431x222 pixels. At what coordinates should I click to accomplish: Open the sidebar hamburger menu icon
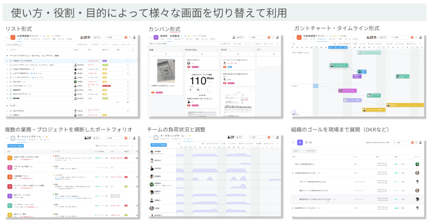(x=7, y=38)
